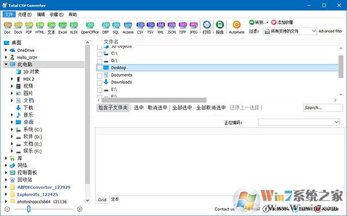This screenshot has width=347, height=216.
Task: Click the 选中 button
Action: pyautogui.click(x=139, y=107)
